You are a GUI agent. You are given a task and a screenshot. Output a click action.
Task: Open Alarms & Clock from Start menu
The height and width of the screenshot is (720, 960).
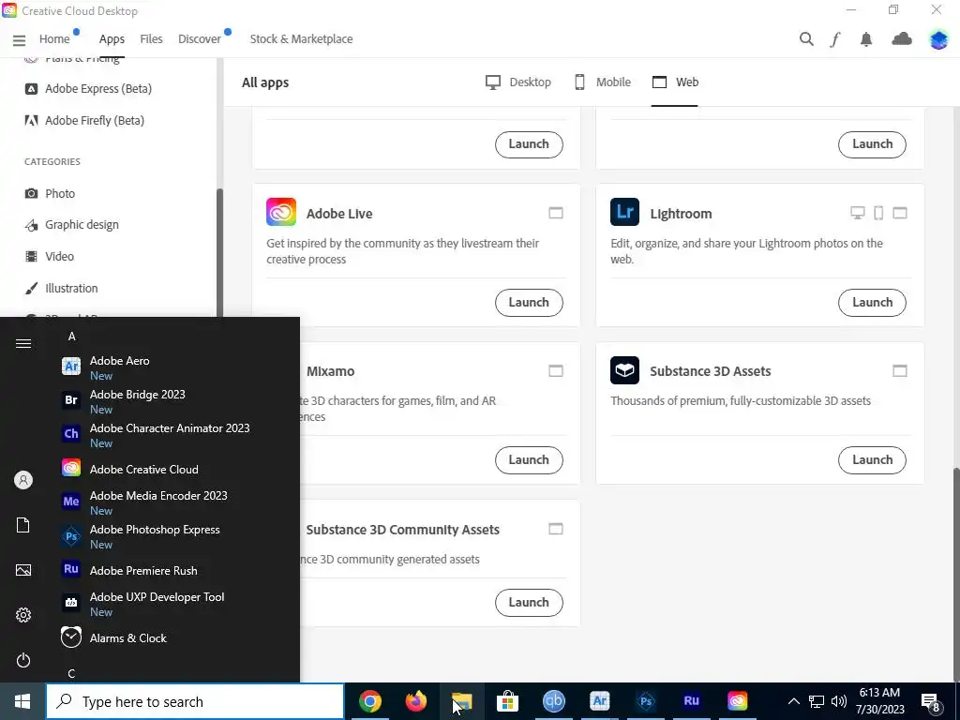pos(177,637)
